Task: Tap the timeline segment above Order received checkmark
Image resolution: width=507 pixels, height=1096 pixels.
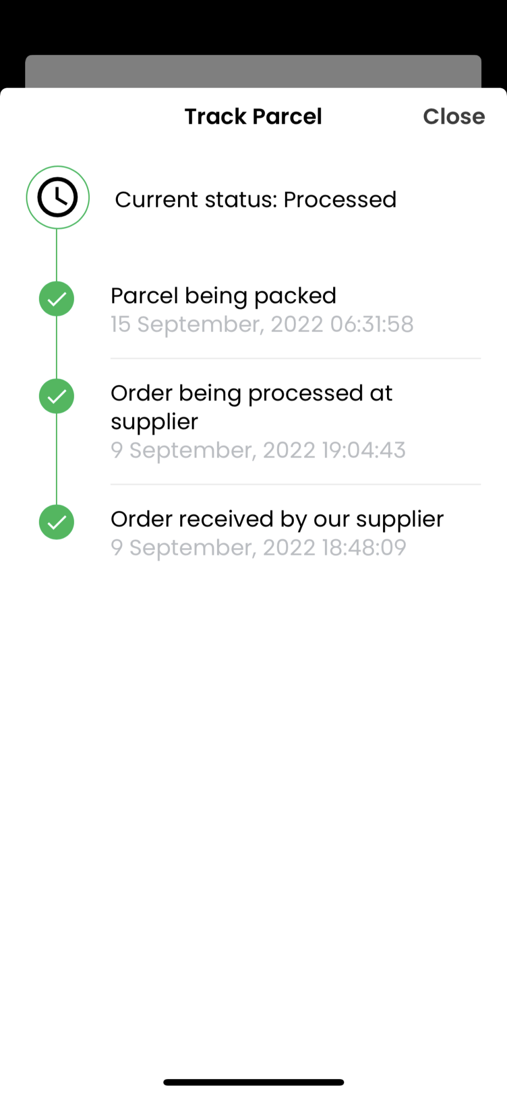Action: 56,459
